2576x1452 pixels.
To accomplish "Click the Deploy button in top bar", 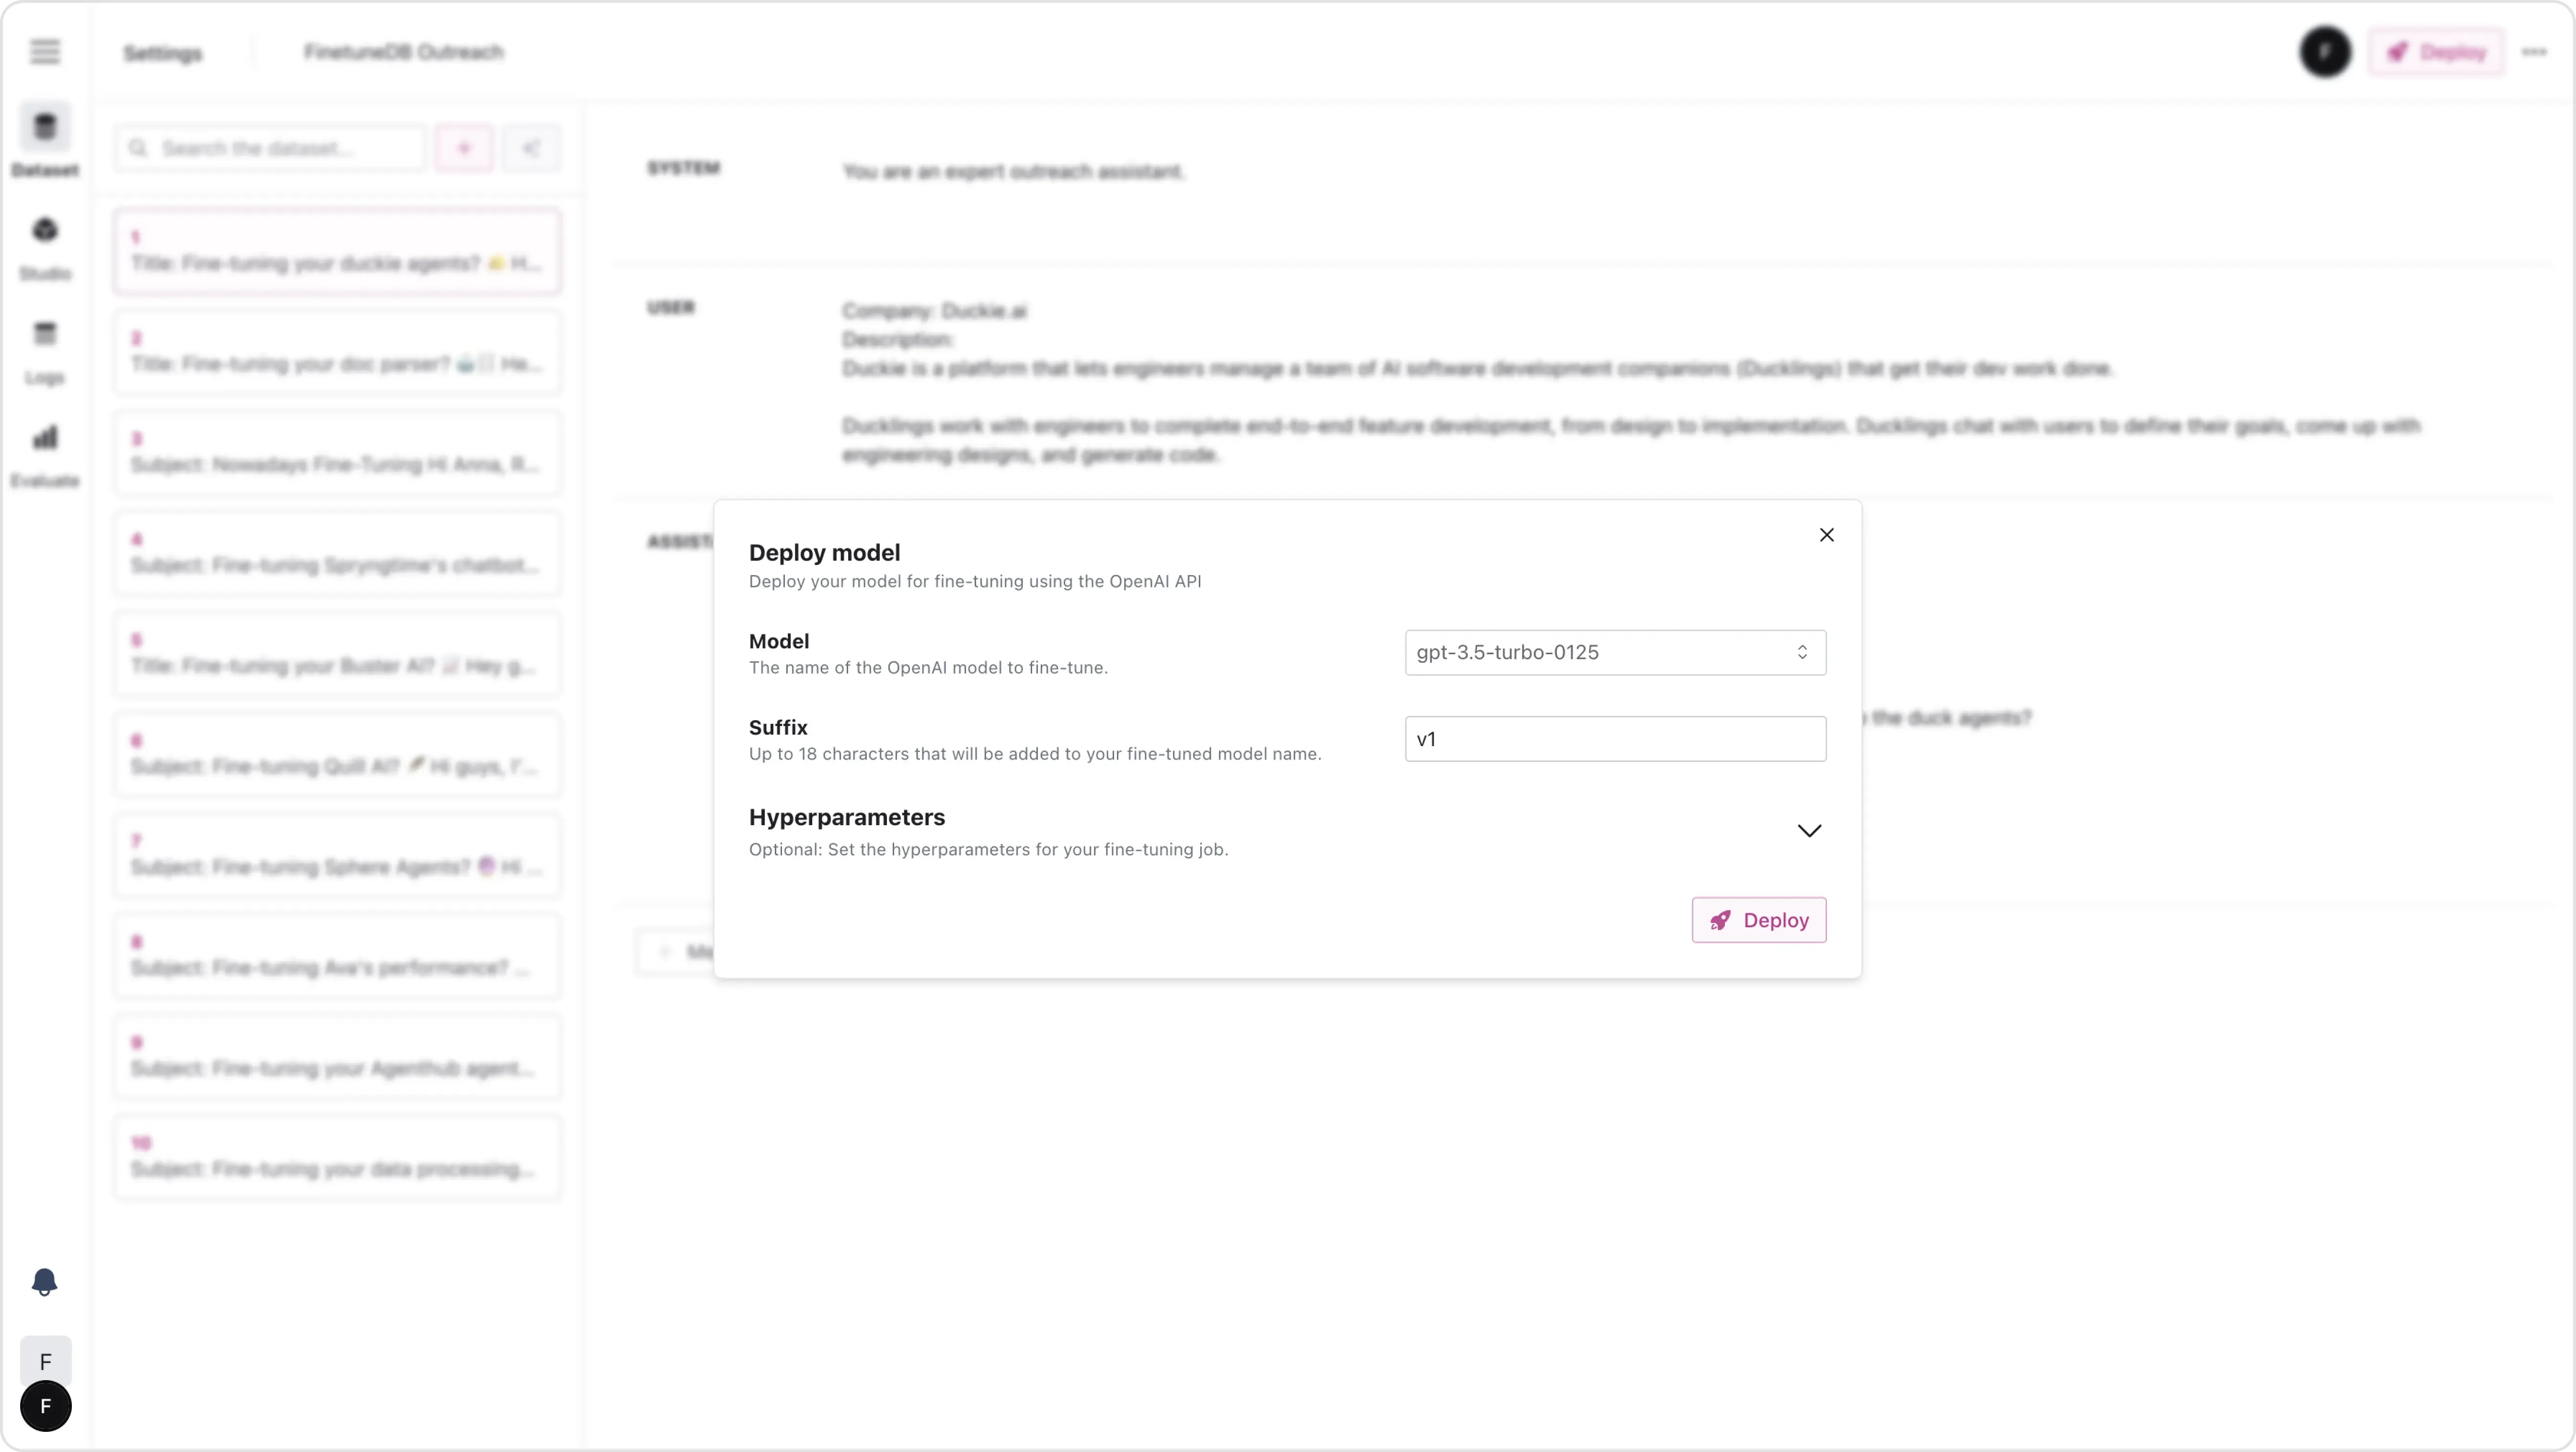I will tap(2436, 52).
